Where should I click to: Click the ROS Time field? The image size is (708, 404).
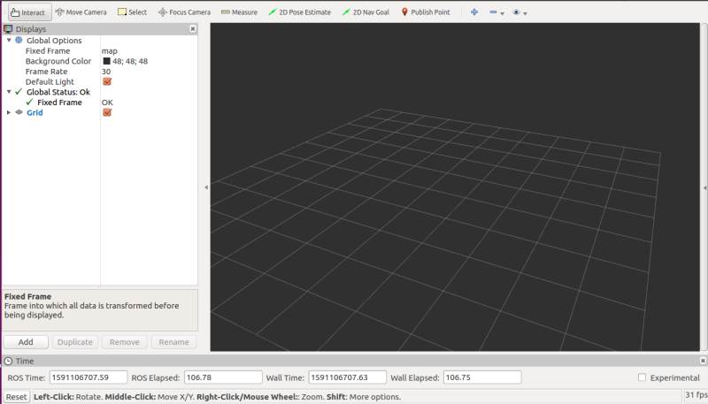tap(88, 377)
